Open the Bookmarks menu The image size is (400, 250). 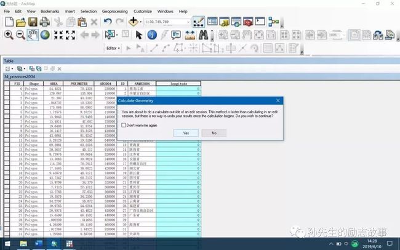coord(50,11)
